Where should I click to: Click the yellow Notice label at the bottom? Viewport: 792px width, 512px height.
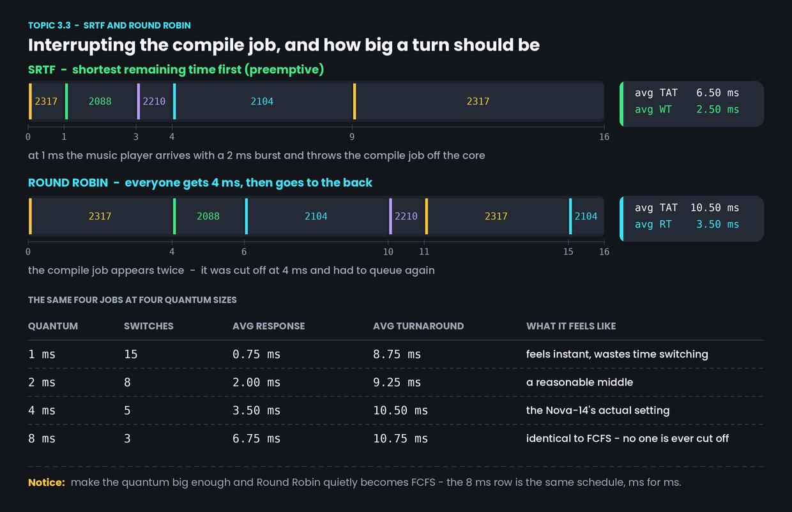(x=47, y=482)
